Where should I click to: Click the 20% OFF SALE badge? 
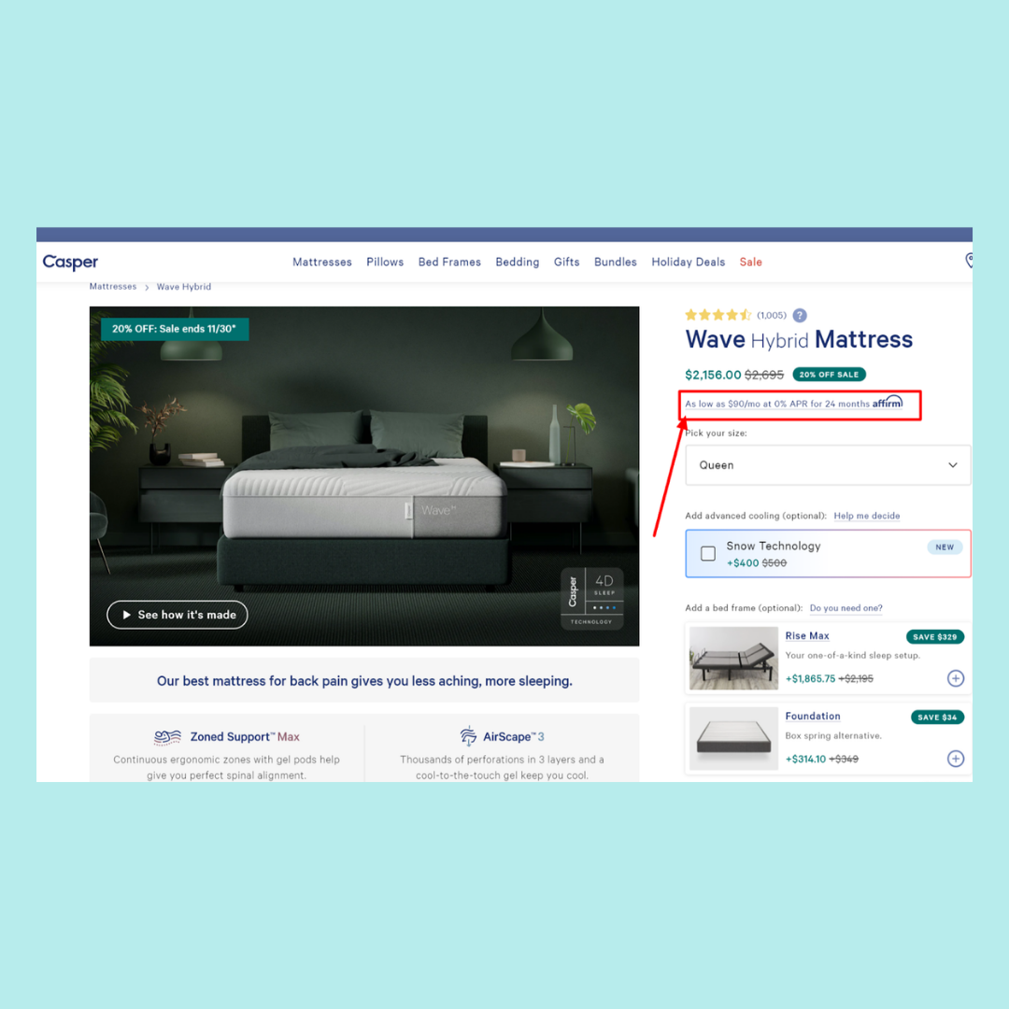pyautogui.click(x=829, y=375)
